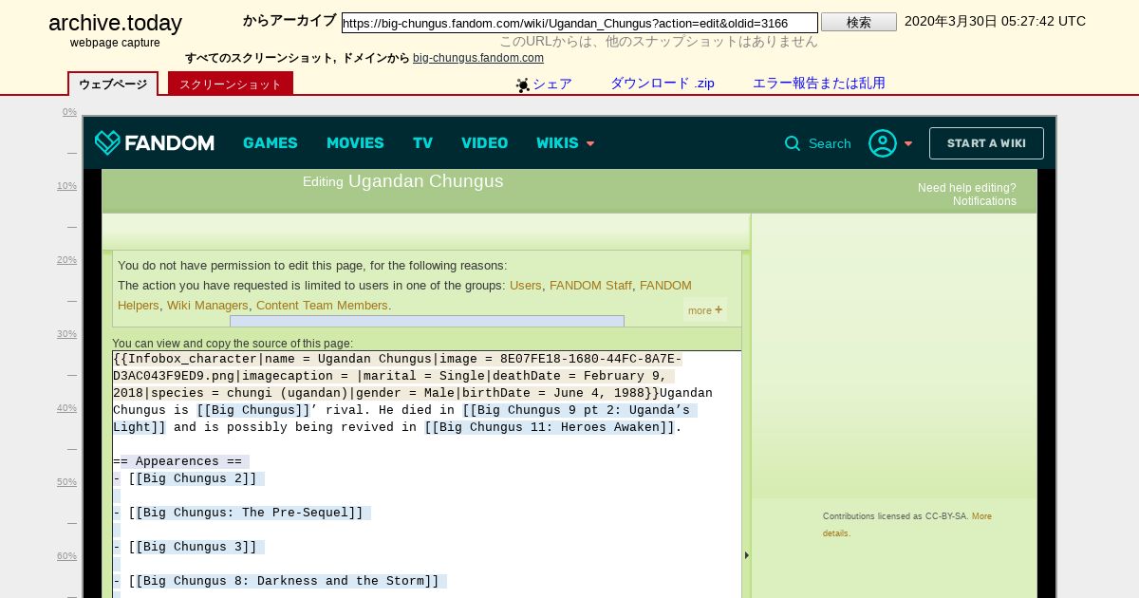Jump to the 40% page marker
The width and height of the screenshot is (1139, 598).
point(66,408)
